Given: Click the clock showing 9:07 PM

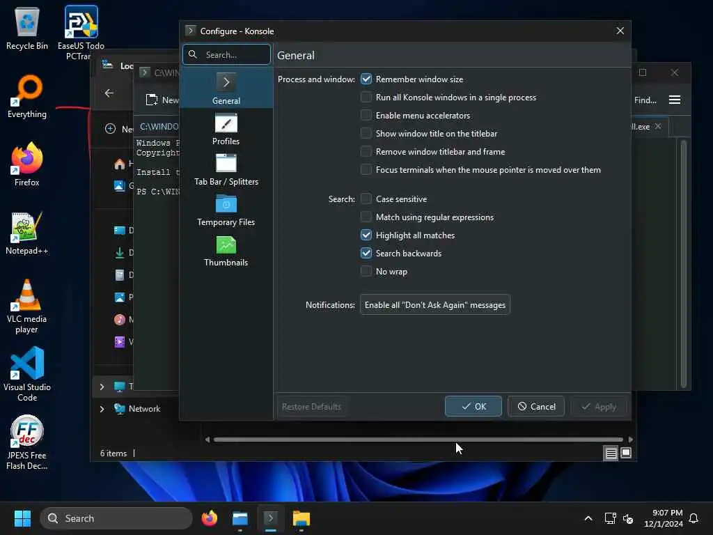Looking at the screenshot, I should 664,518.
